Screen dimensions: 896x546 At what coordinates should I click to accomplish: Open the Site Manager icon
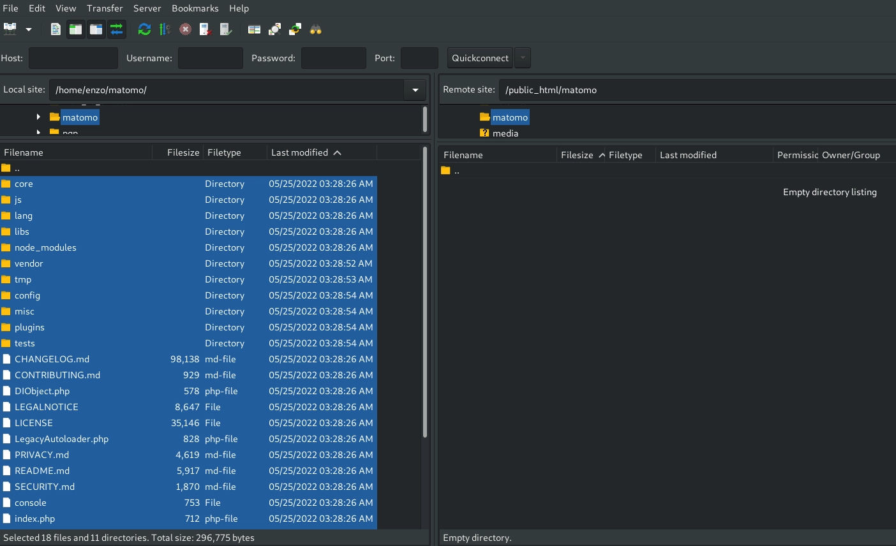pyautogui.click(x=10, y=29)
